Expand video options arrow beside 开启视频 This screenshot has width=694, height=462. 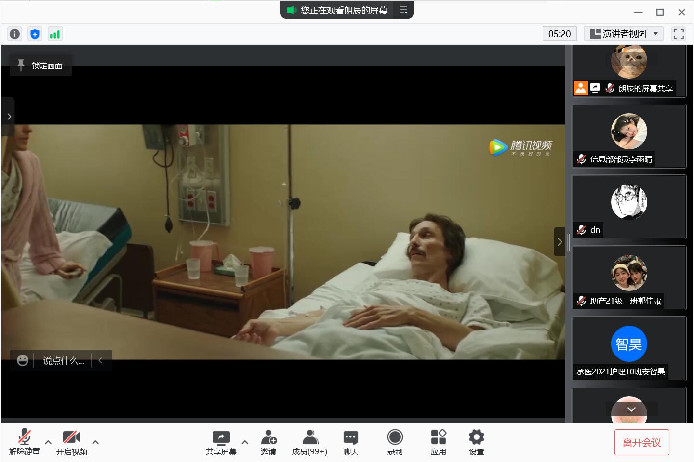point(95,442)
